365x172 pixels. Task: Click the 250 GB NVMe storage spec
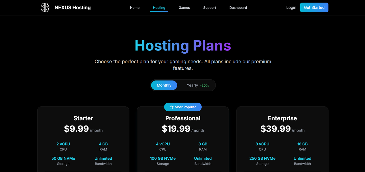tap(262, 158)
